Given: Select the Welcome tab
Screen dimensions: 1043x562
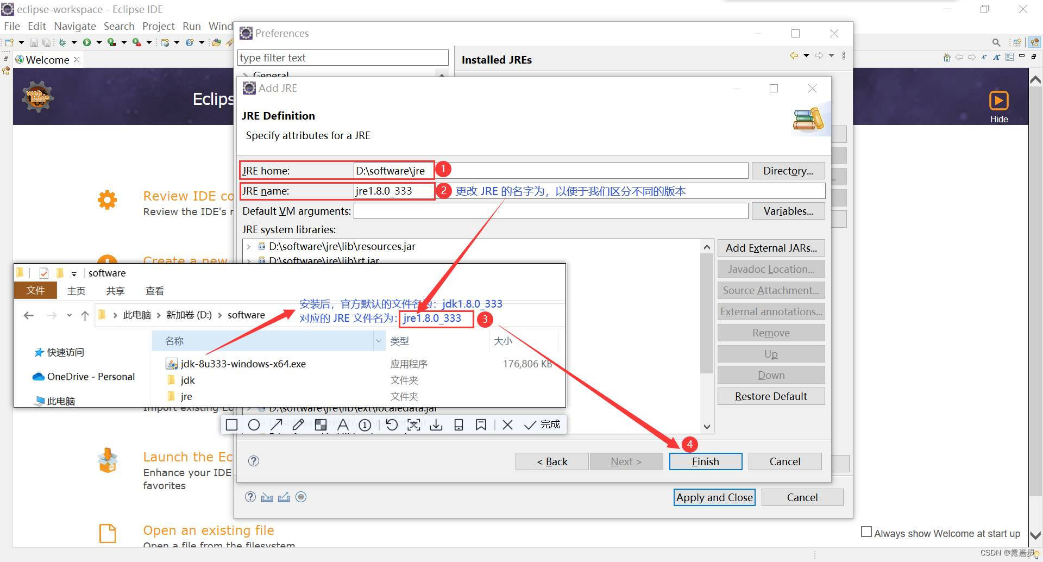Looking at the screenshot, I should pyautogui.click(x=47, y=59).
